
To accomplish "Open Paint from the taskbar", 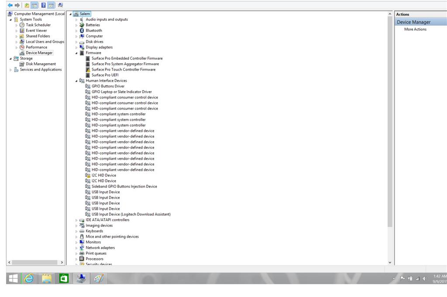I will click(x=99, y=279).
